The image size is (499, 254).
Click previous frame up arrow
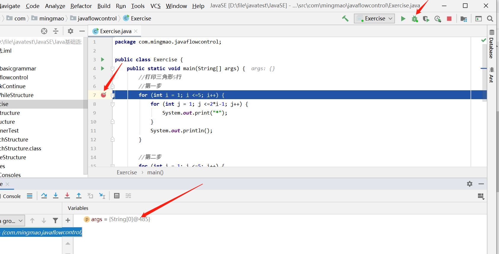(x=32, y=221)
